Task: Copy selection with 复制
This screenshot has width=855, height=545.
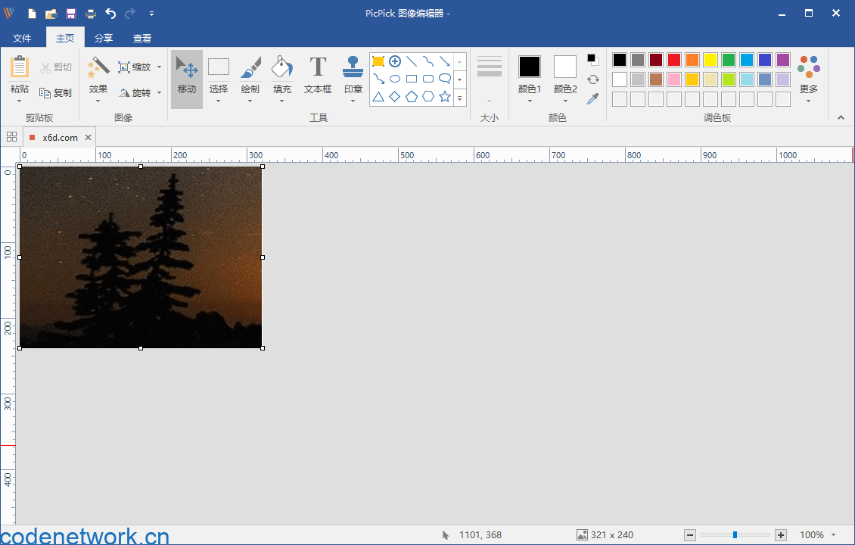Action: (x=56, y=93)
